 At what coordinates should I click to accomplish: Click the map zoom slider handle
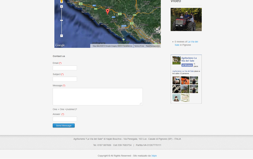pyautogui.click(x=62, y=20)
